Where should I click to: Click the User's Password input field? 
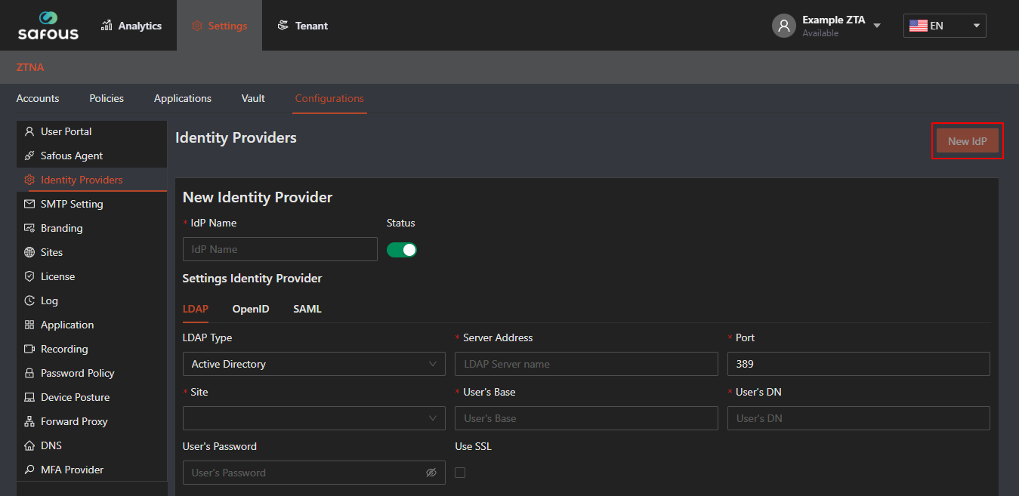click(x=313, y=473)
